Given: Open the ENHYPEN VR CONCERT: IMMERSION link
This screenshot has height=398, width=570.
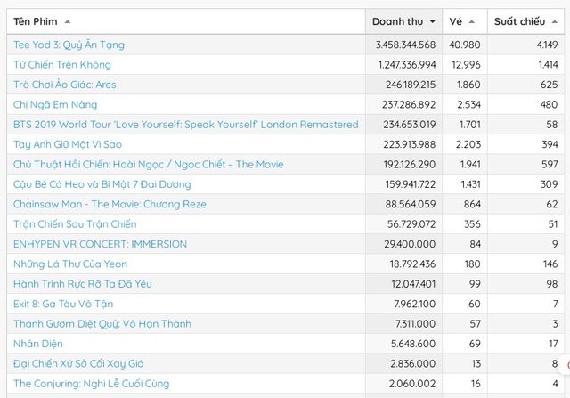Looking at the screenshot, I should click(100, 244).
